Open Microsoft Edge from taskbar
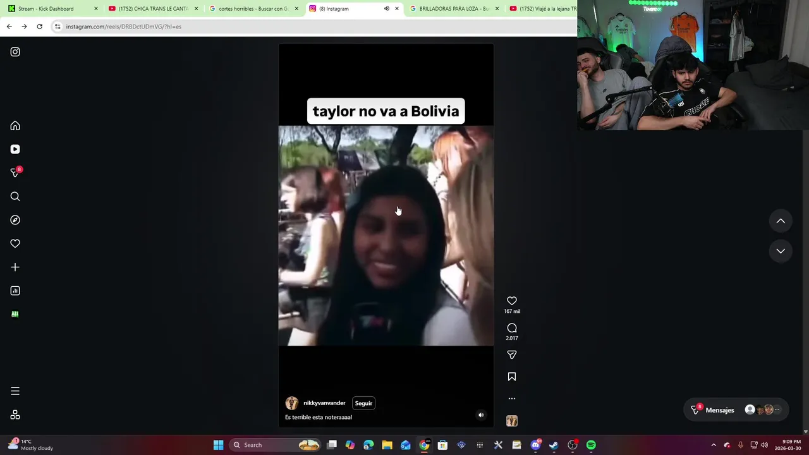Viewport: 809px width, 455px height. (368, 445)
